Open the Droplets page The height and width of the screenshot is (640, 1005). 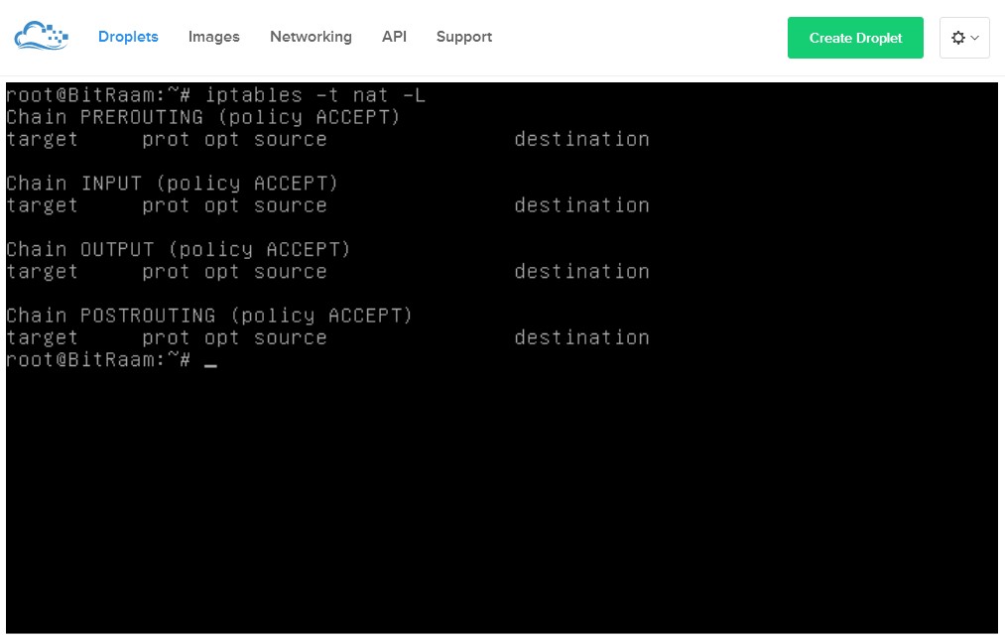point(128,37)
